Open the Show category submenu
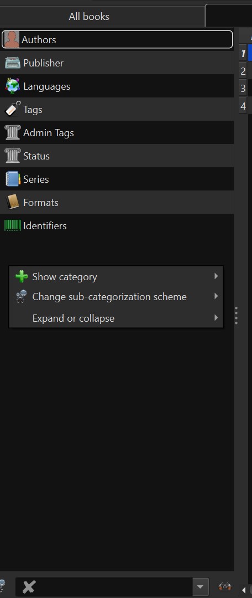Screen dimensions: 252x598 click(x=116, y=276)
